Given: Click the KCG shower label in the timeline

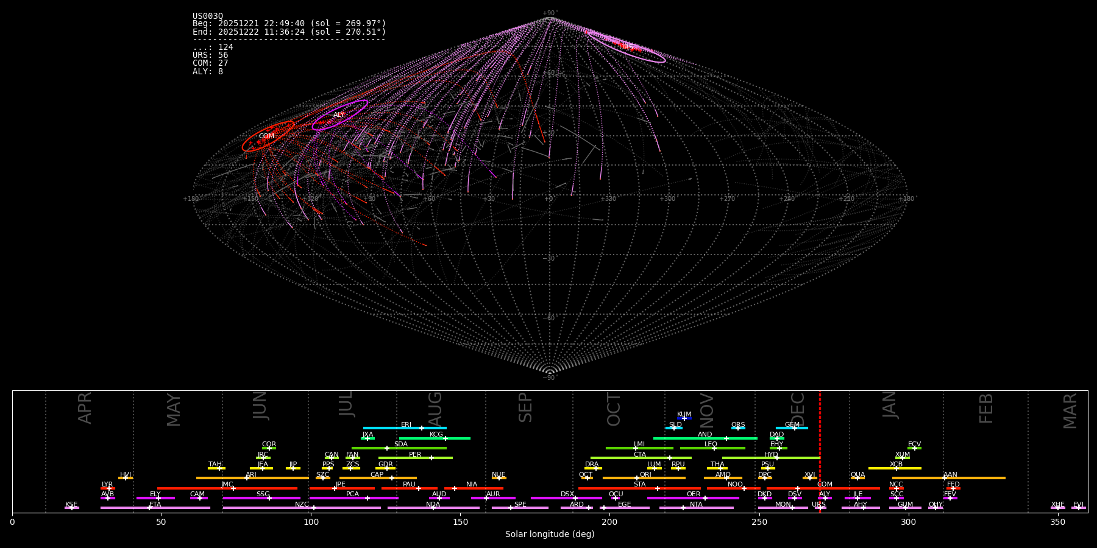Looking at the screenshot, I should 436,435.
